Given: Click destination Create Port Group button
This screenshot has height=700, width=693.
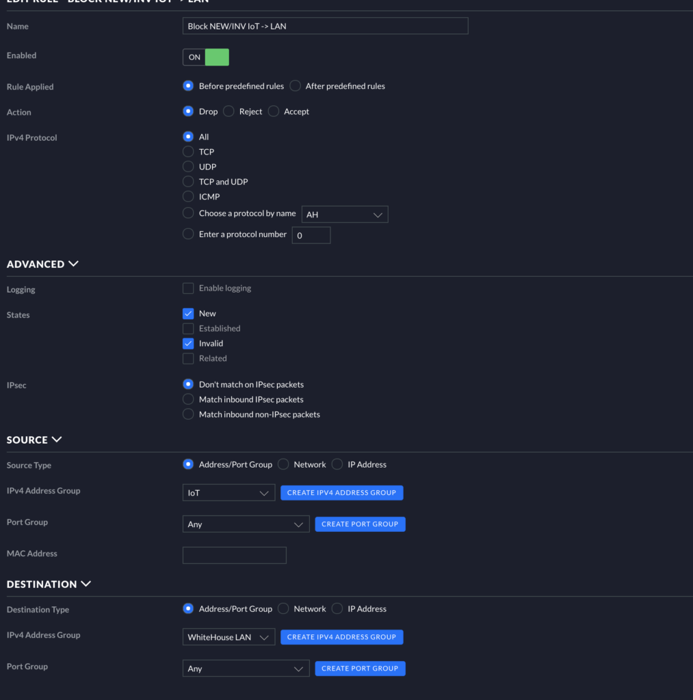Looking at the screenshot, I should coord(360,669).
